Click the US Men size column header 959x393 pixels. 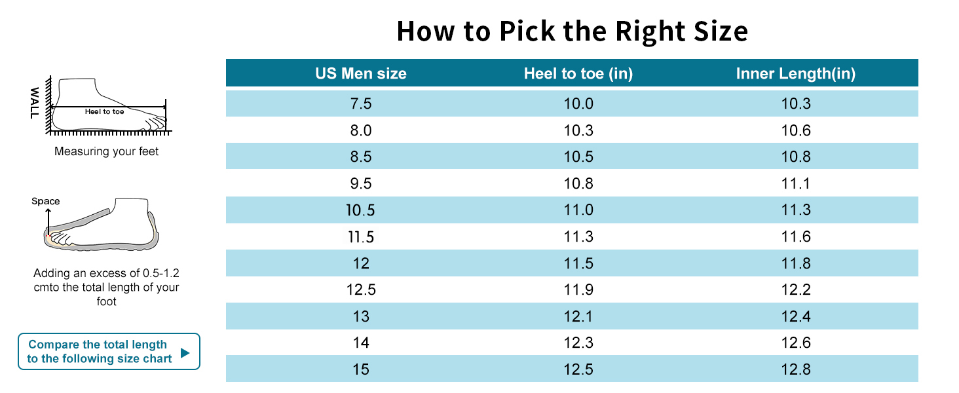click(x=361, y=73)
